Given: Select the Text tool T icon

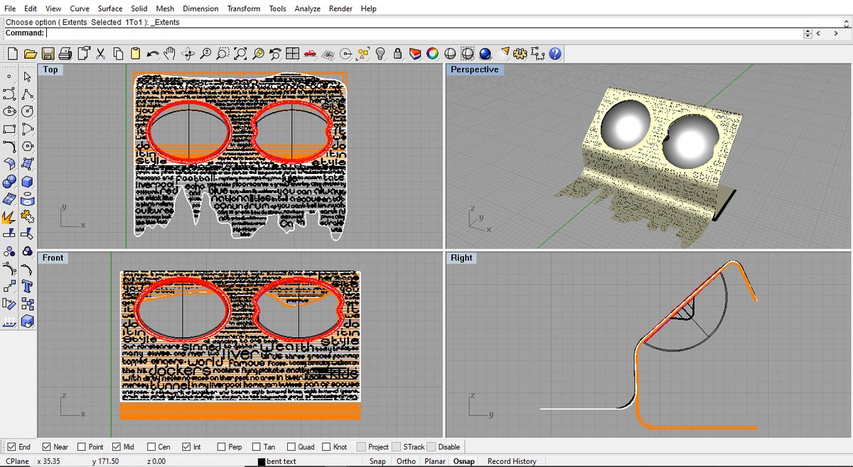Looking at the screenshot, I should 28,287.
